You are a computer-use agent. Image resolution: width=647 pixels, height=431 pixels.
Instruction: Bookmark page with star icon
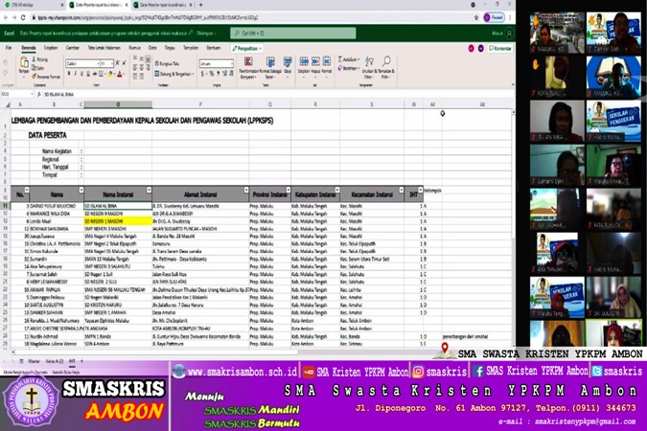tap(476, 18)
